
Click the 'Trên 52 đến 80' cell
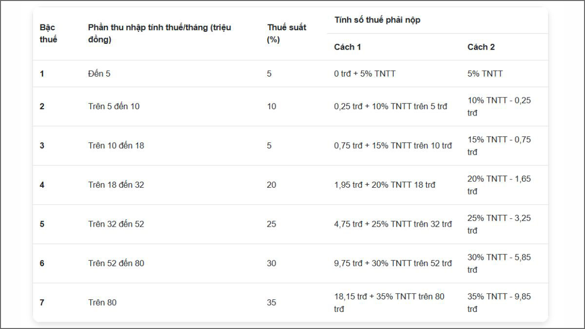(x=116, y=263)
